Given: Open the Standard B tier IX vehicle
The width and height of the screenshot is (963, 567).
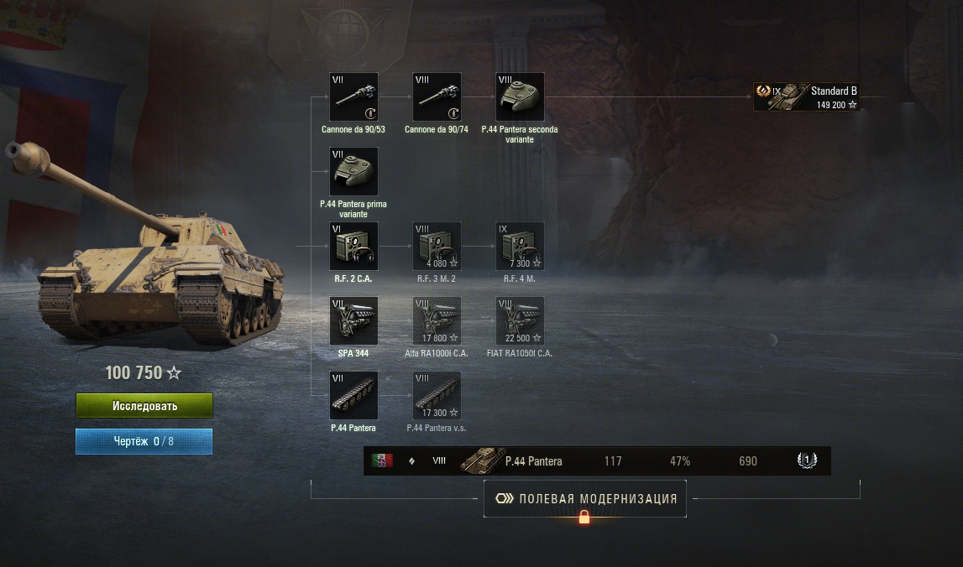Looking at the screenshot, I should pyautogui.click(x=806, y=97).
